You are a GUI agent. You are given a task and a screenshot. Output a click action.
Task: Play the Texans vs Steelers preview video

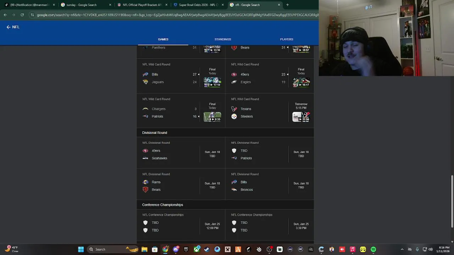[301, 117]
